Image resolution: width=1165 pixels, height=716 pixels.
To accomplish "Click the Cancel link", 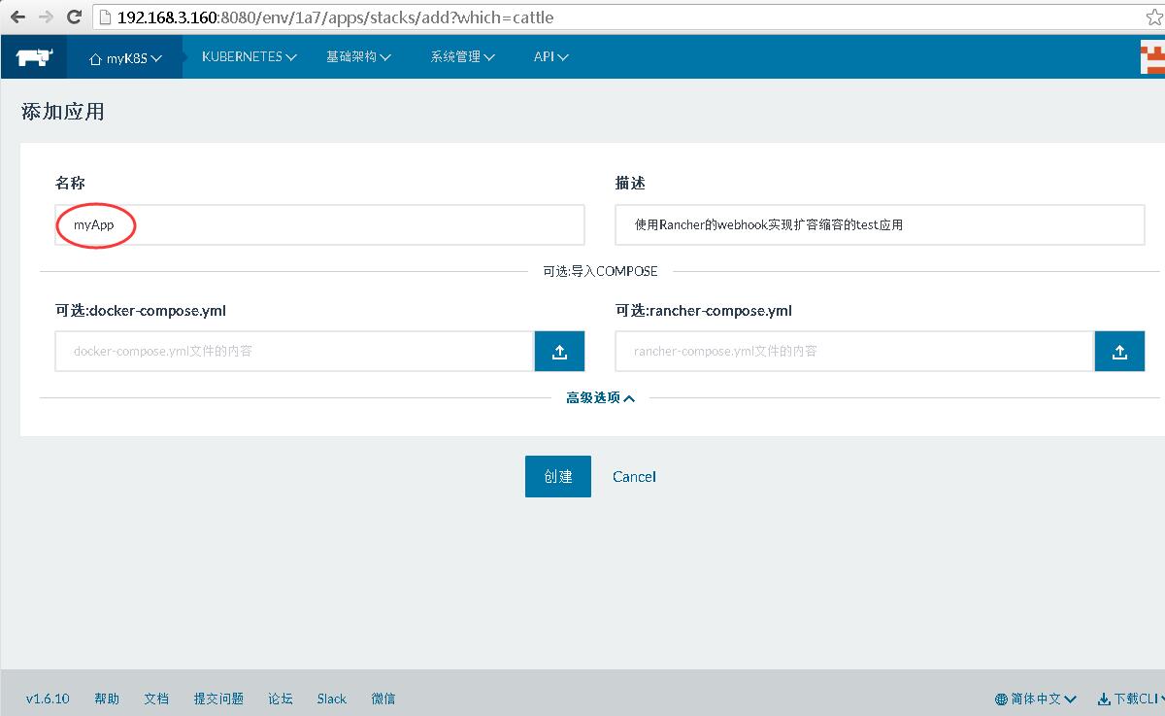I will tap(634, 476).
